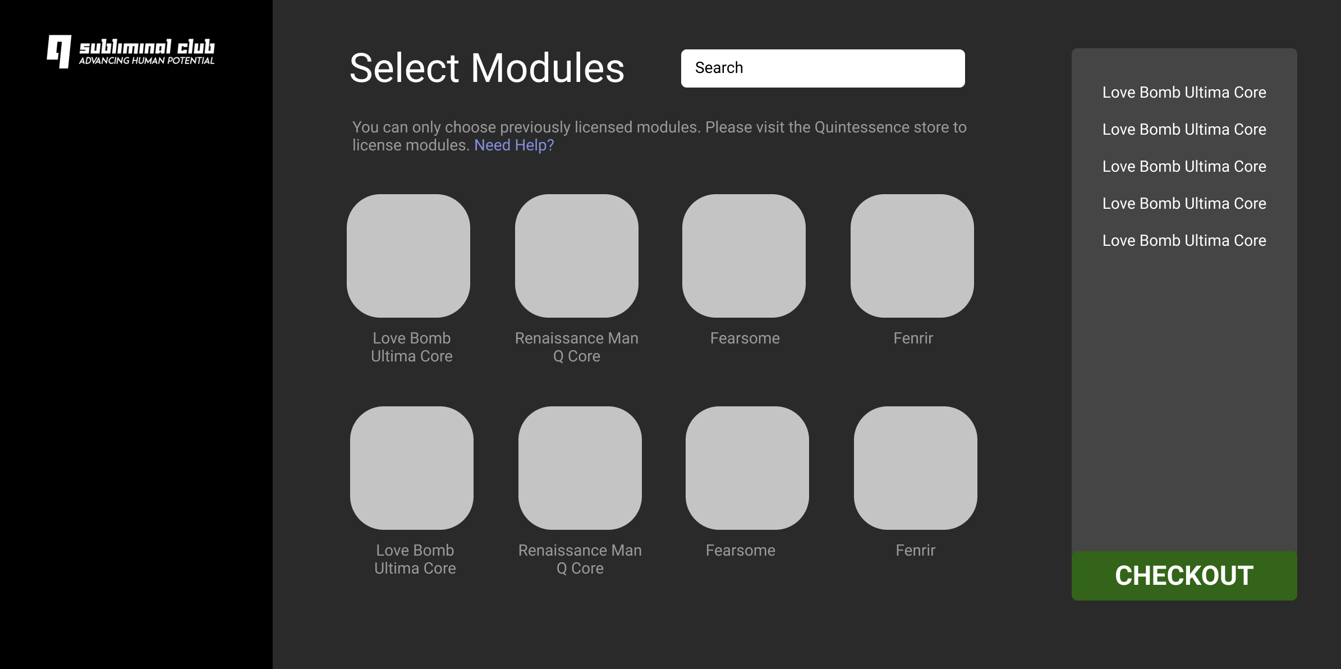The height and width of the screenshot is (669, 1341).
Task: Choose the top-row Fearsome module tile
Action: click(x=744, y=256)
